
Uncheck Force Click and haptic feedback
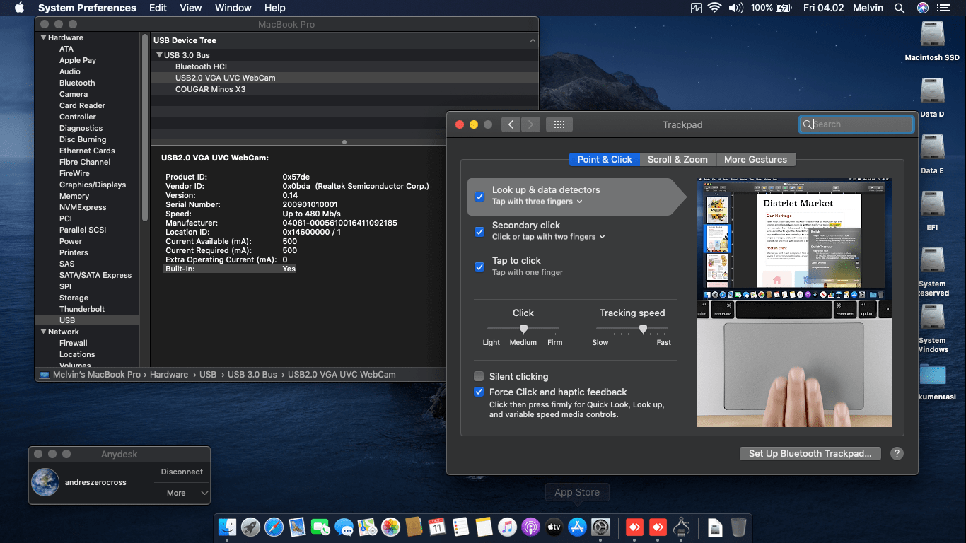pos(479,392)
